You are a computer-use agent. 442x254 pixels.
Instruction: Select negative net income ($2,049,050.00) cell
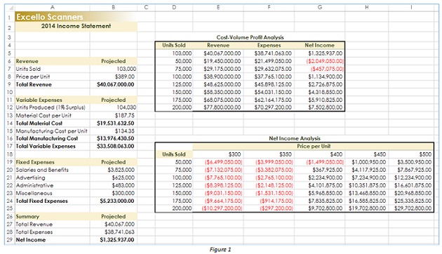pyautogui.click(x=320, y=61)
